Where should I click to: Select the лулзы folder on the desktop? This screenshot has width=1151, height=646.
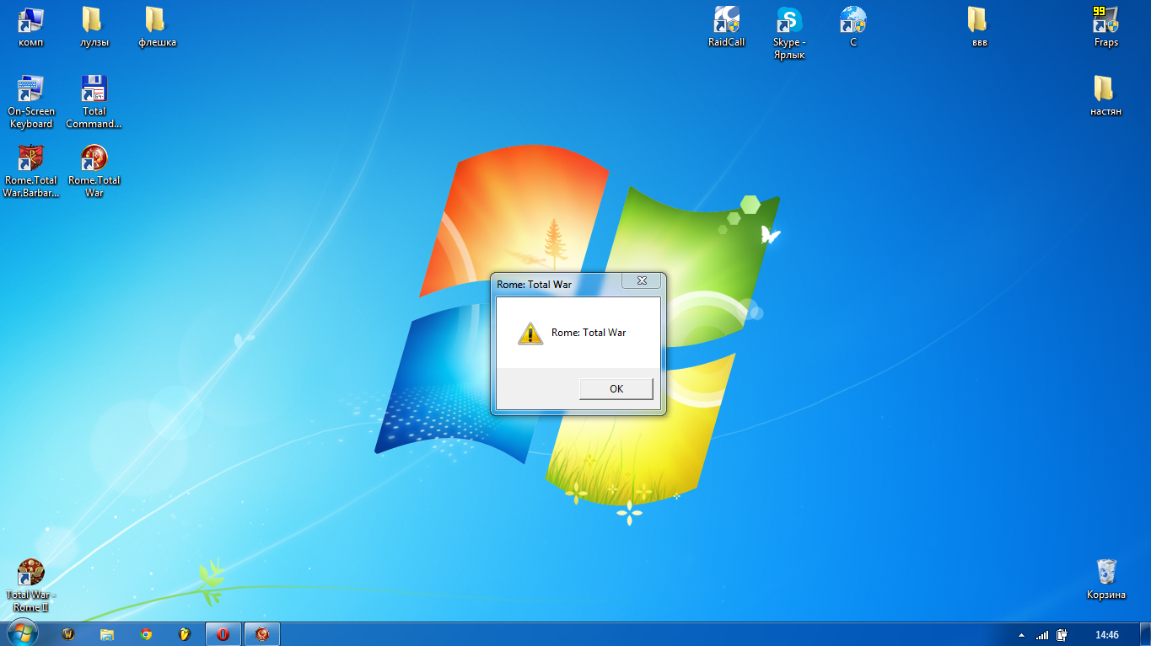coord(94,27)
